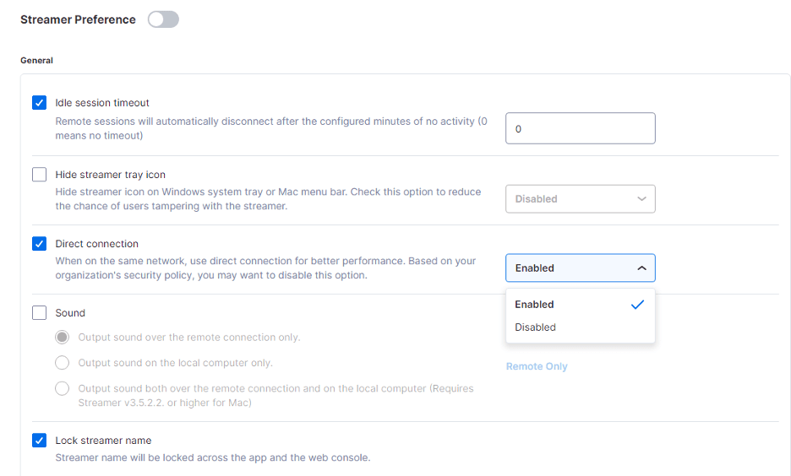Click the Remote Only link
The width and height of the screenshot is (791, 476).
(x=537, y=366)
